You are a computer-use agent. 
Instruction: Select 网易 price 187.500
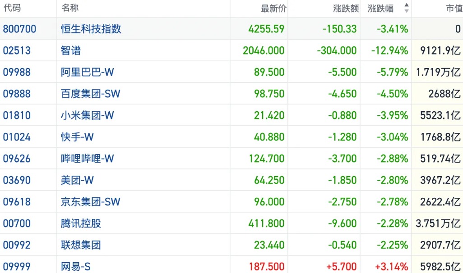pyautogui.click(x=267, y=267)
